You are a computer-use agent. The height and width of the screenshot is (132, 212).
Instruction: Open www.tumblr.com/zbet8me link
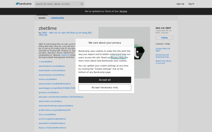point(50,101)
